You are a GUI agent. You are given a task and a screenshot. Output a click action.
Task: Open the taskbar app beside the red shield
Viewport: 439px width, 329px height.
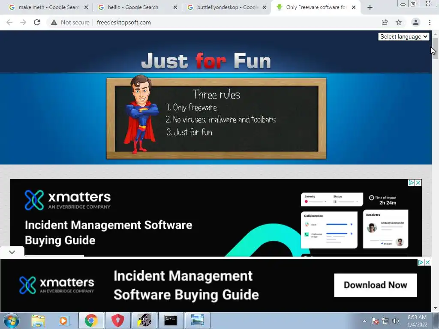click(x=144, y=320)
